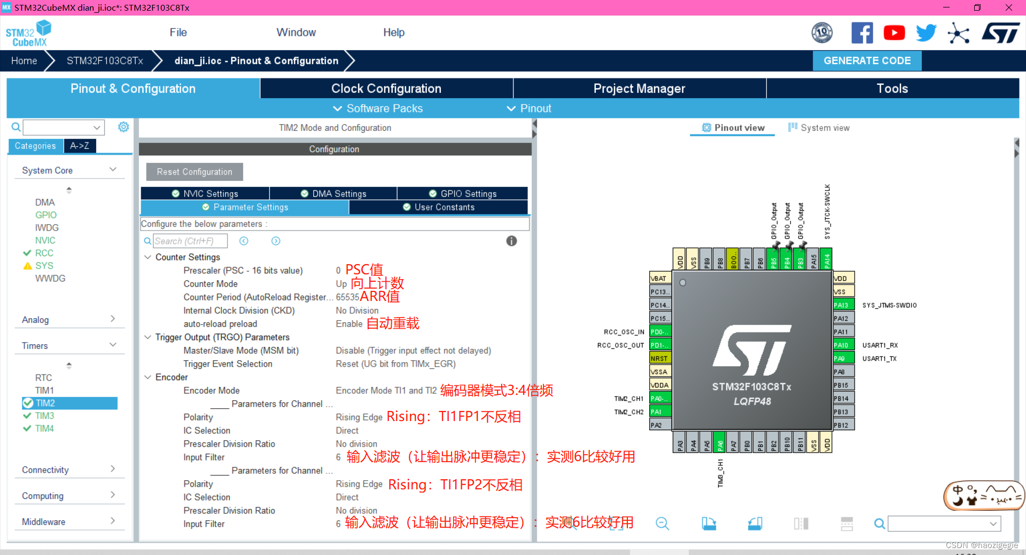Image resolution: width=1026 pixels, height=555 pixels.
Task: Click the ST logo at top right
Action: [1000, 33]
